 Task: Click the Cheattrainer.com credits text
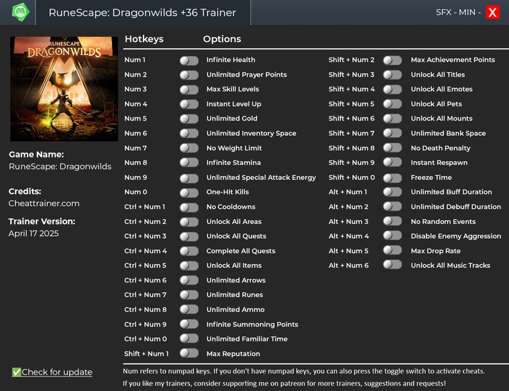[44, 203]
